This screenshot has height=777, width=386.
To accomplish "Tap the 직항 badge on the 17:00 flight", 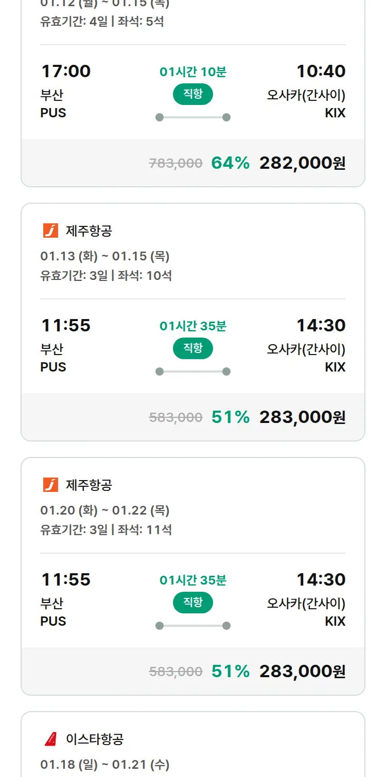I will pyautogui.click(x=192, y=94).
